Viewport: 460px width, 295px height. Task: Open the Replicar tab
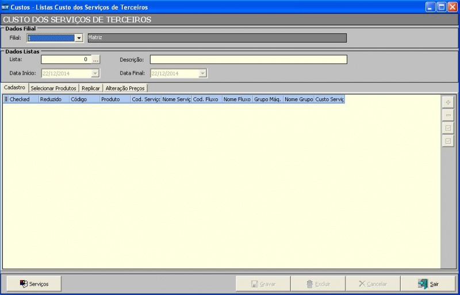point(91,88)
